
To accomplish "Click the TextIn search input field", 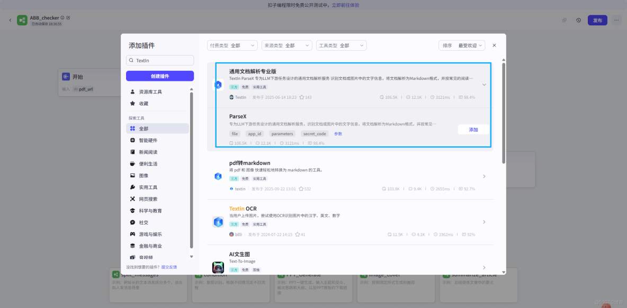I will pyautogui.click(x=159, y=60).
